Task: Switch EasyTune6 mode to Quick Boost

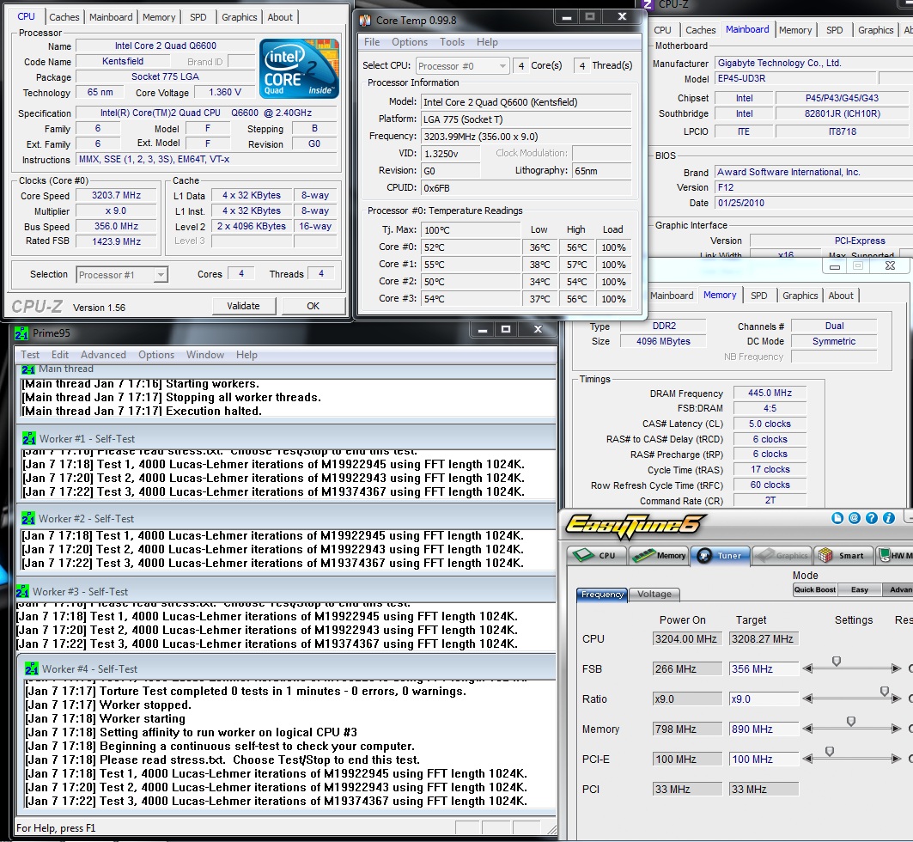Action: (x=815, y=589)
